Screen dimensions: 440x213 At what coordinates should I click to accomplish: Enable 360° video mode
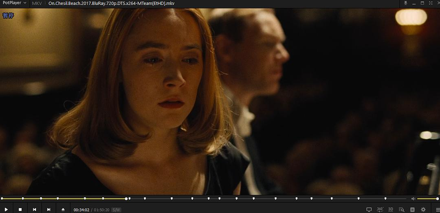[380, 209]
